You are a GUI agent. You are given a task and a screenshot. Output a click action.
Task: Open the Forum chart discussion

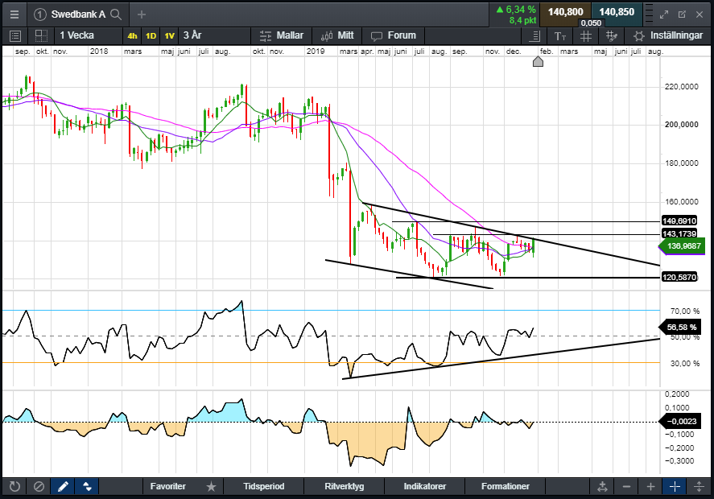click(394, 35)
